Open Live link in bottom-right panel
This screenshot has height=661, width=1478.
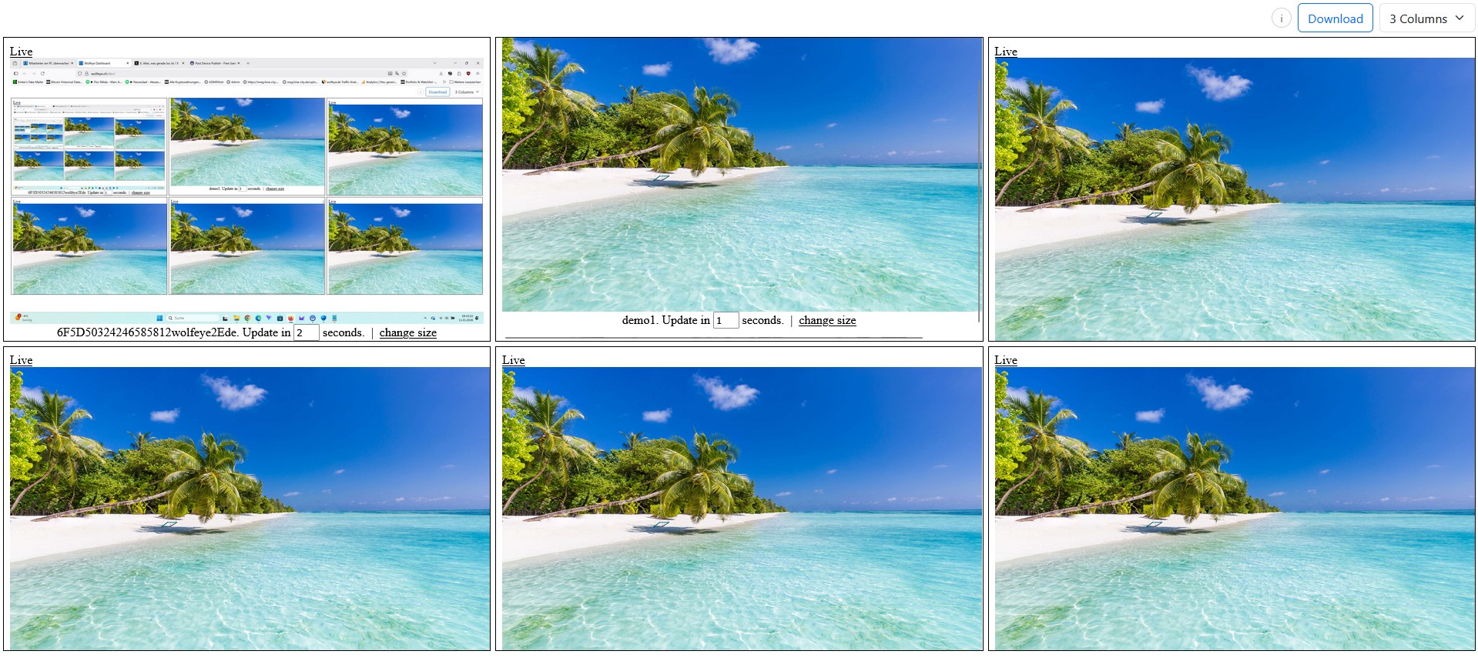[x=1005, y=360]
